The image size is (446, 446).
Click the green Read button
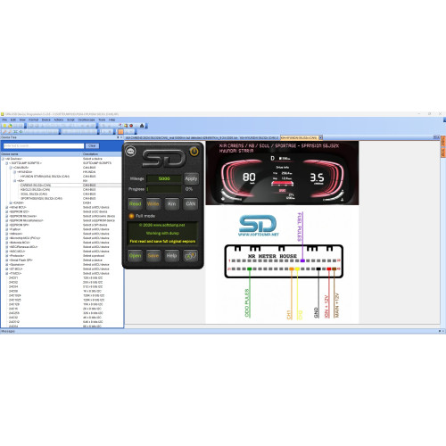pyautogui.click(x=135, y=203)
